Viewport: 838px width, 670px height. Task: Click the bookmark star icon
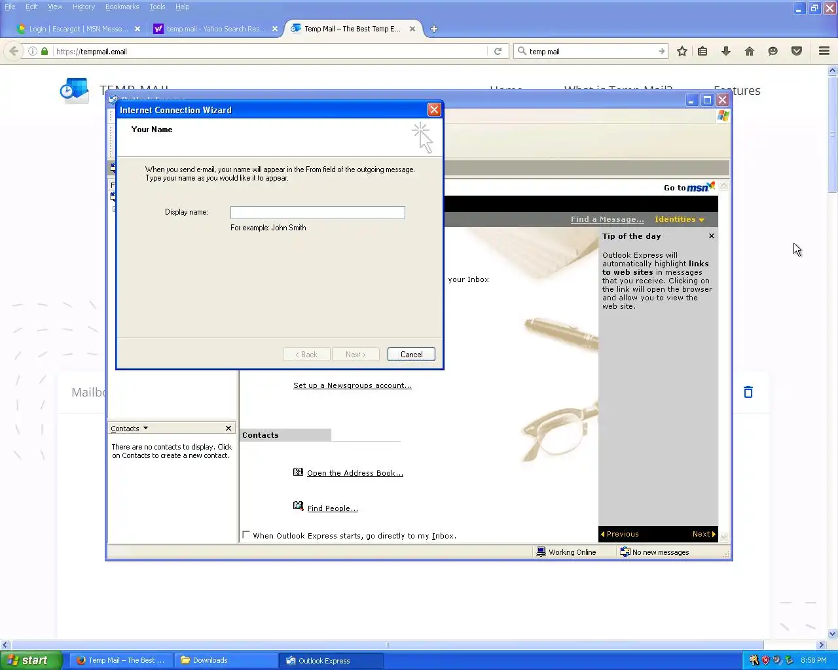coord(682,51)
